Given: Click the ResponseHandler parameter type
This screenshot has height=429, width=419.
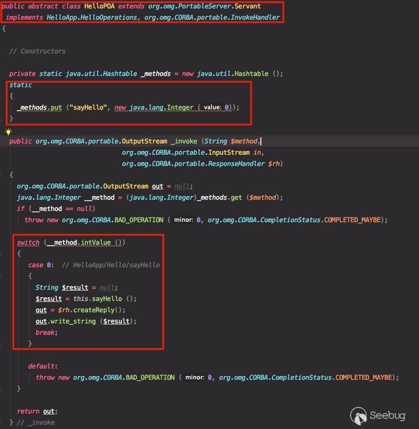Looking at the screenshot, I should pos(236,164).
